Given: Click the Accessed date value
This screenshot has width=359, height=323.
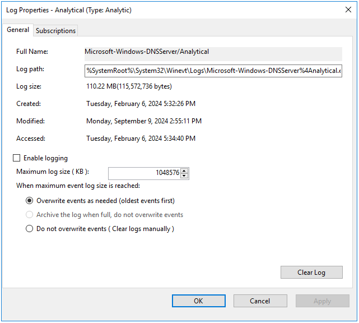Looking at the screenshot, I should [141, 139].
